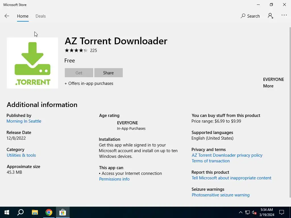Viewport: 291px width, 218px height.
Task: Switch to the Deals tab
Action: pyautogui.click(x=40, y=16)
